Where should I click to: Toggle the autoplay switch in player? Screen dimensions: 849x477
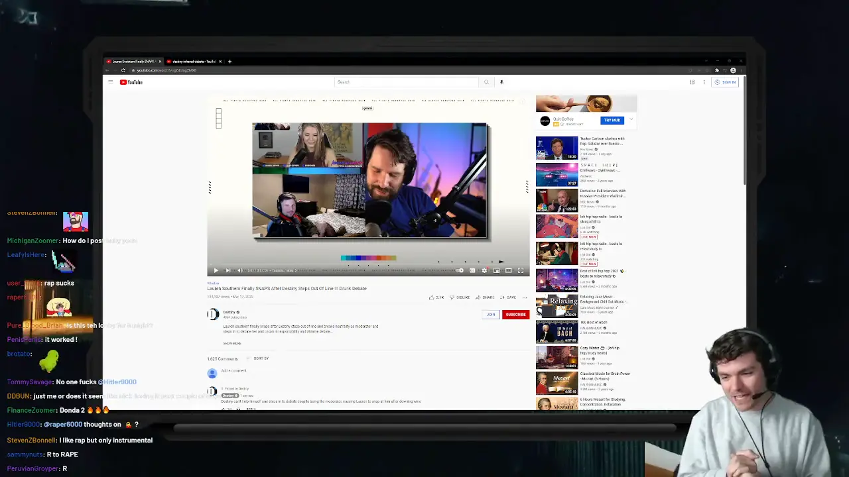(460, 270)
